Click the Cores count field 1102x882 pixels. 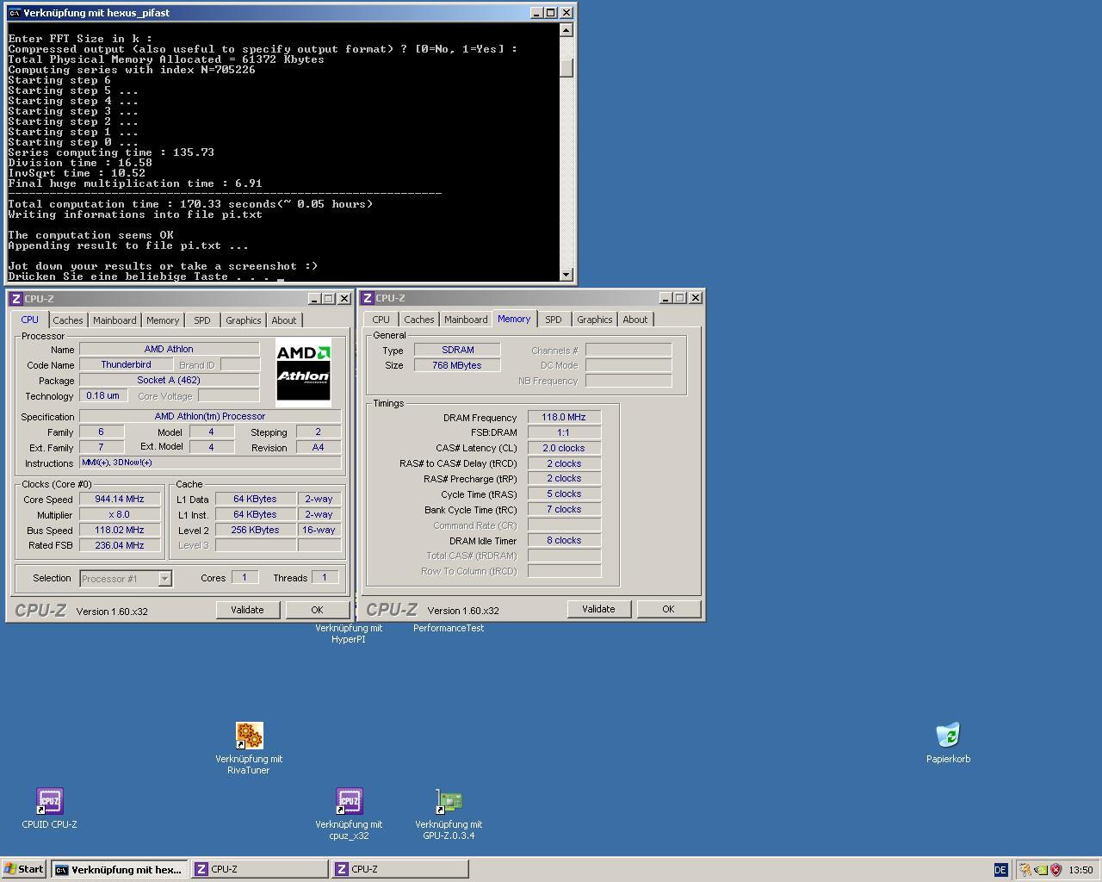(245, 578)
